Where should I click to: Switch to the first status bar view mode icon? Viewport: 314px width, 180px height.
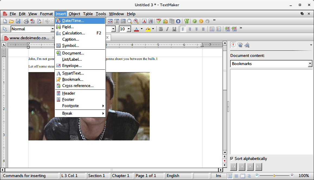pos(230,176)
